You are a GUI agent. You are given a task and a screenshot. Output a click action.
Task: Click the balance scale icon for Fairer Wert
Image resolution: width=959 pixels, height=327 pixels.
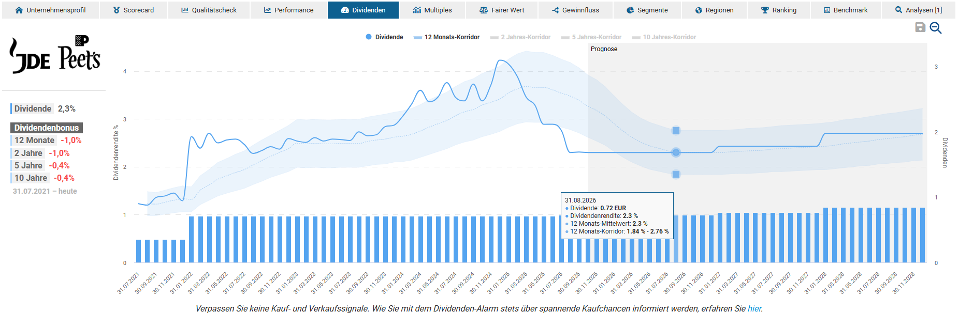click(484, 10)
